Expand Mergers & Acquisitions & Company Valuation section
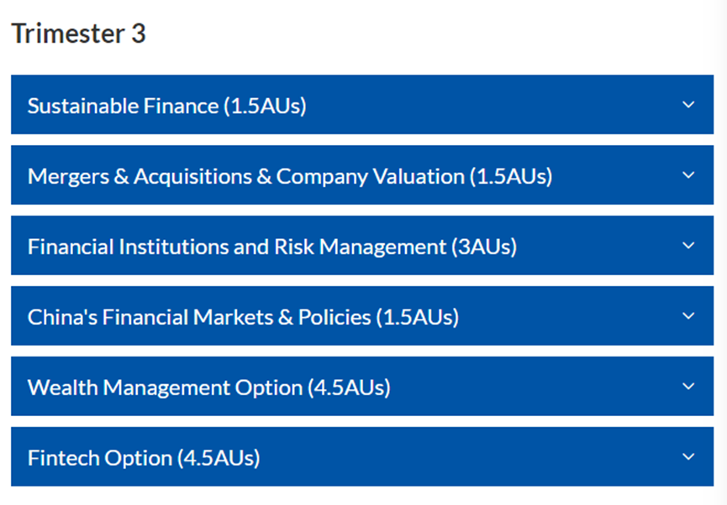The width and height of the screenshot is (727, 505). pos(361,175)
